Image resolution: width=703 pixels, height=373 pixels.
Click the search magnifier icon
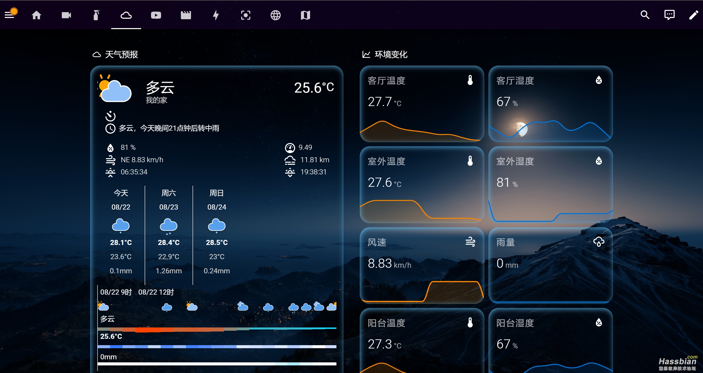pyautogui.click(x=645, y=15)
